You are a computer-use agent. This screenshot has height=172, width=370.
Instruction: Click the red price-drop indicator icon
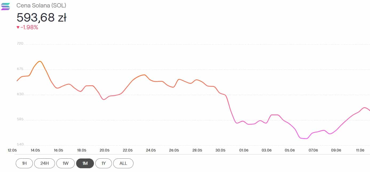point(18,27)
